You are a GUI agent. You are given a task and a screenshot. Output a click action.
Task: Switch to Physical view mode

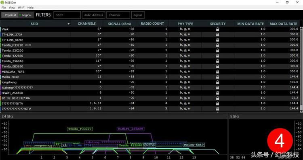10,15
